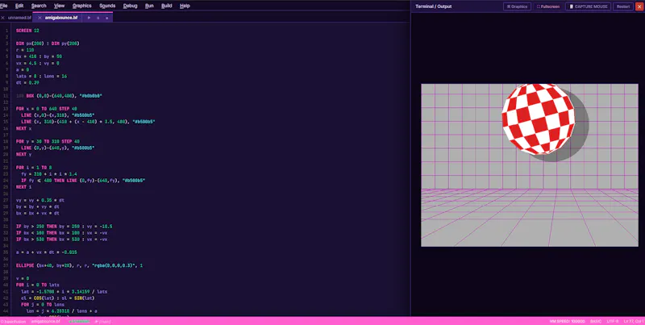
Task: Click the CAPTURE MOUSE button
Action: click(588, 6)
